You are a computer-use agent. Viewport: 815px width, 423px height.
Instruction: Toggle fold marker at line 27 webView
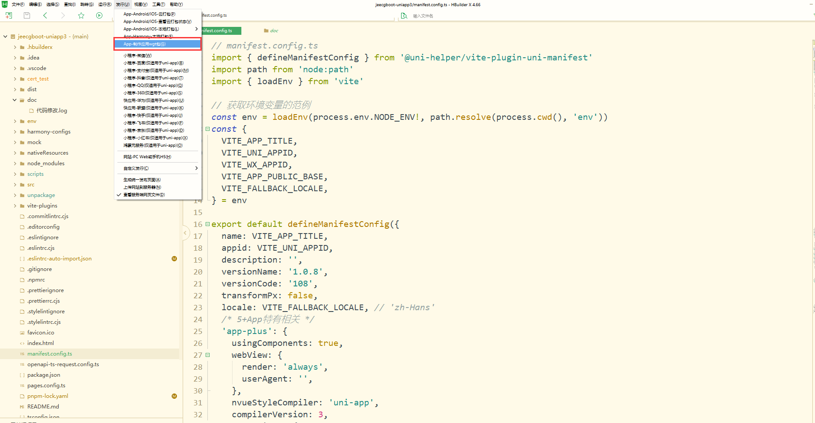click(x=207, y=355)
